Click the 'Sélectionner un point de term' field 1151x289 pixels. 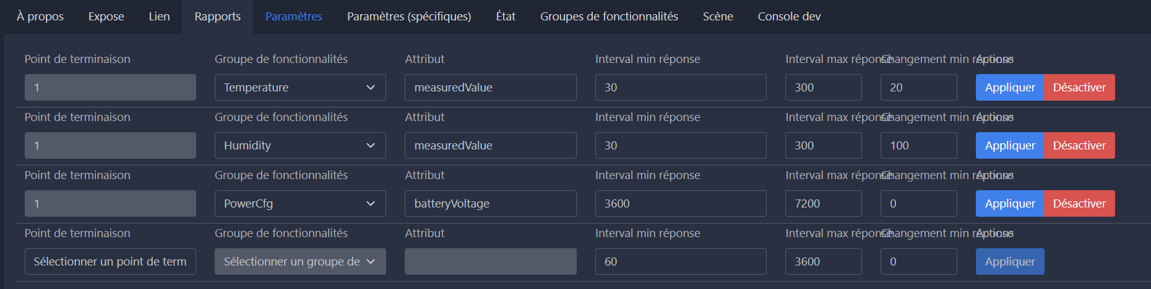(x=110, y=262)
